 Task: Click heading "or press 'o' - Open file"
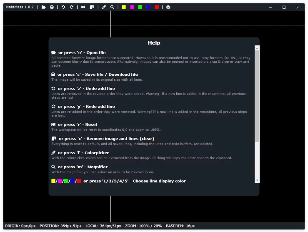coord(82,52)
